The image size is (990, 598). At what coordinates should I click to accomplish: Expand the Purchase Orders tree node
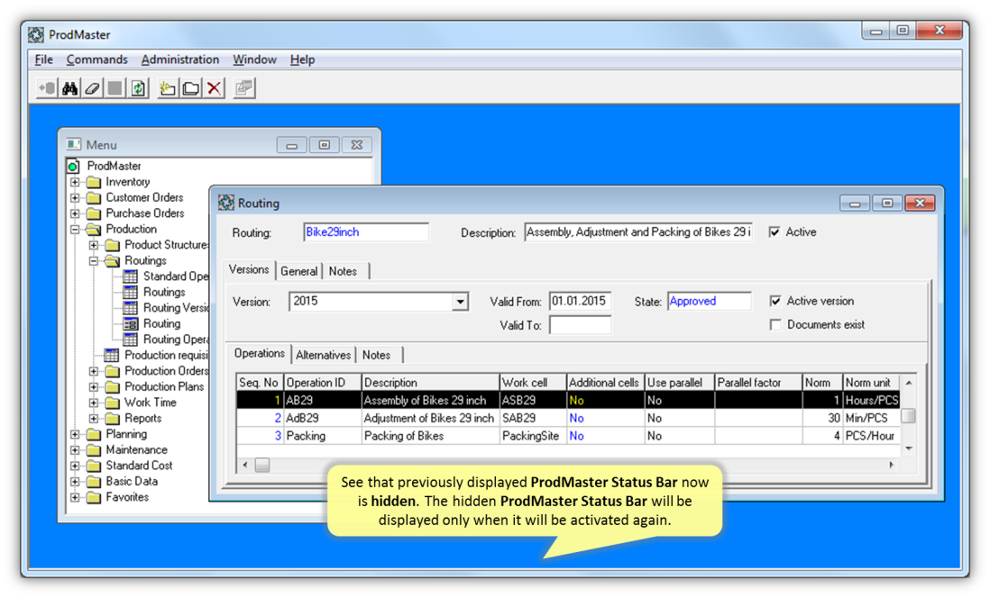75,213
